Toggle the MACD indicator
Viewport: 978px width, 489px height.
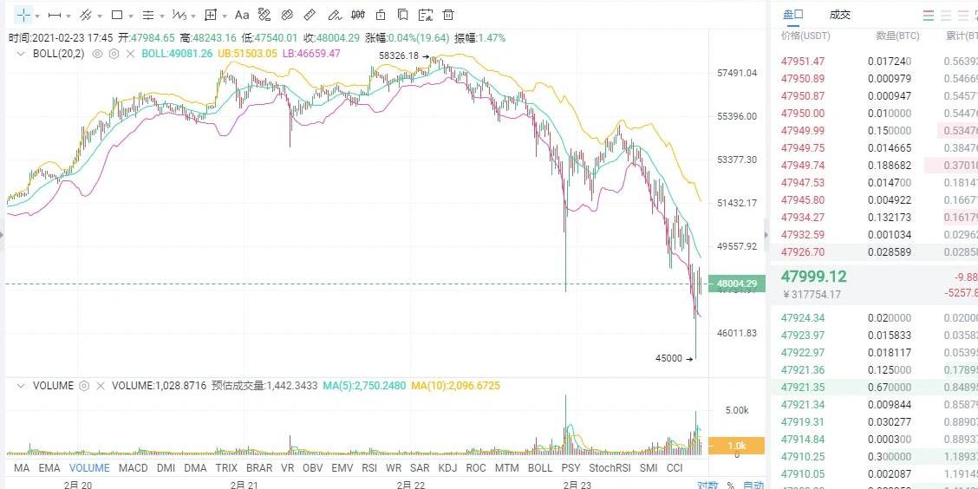pos(133,468)
